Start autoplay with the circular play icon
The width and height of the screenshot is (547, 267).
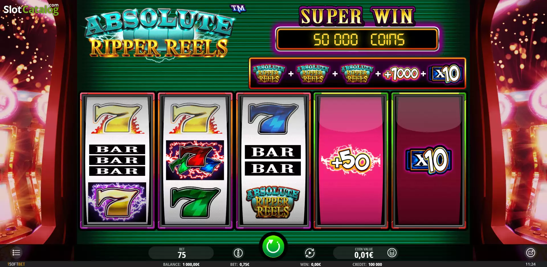[x=310, y=253]
